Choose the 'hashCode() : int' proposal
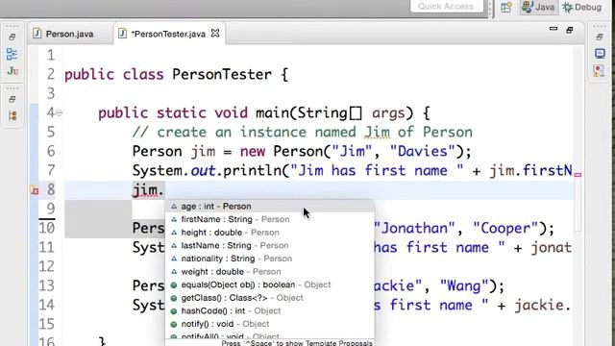The width and height of the screenshot is (615, 346). click(x=270, y=310)
